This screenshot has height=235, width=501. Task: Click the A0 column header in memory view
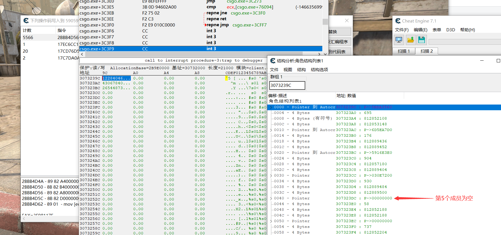point(136,73)
